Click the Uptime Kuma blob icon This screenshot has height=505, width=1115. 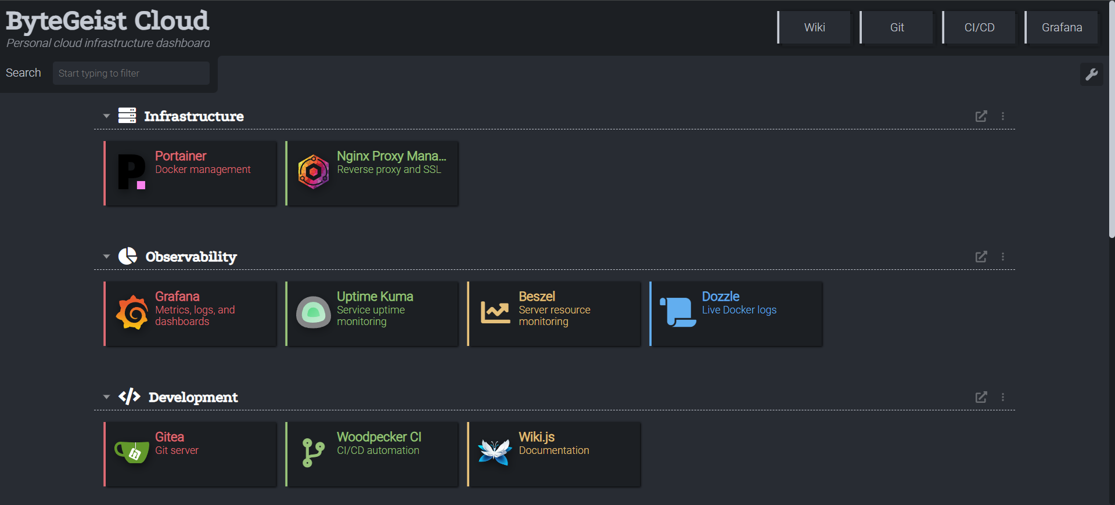pyautogui.click(x=314, y=312)
